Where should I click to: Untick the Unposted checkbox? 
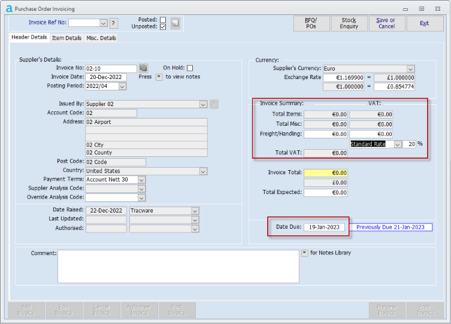163,26
